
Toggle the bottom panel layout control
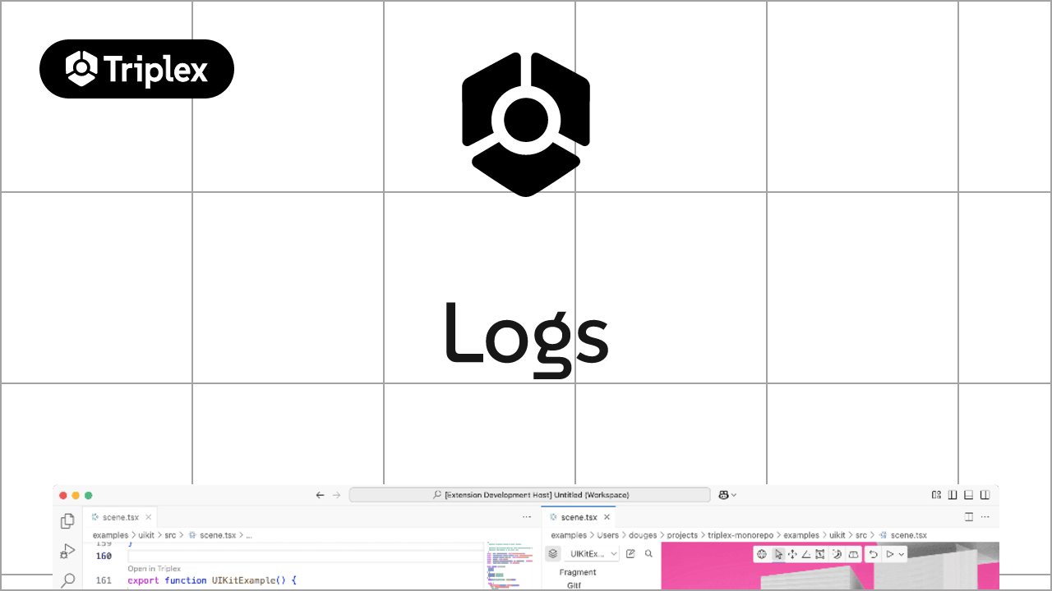pyautogui.click(x=968, y=495)
